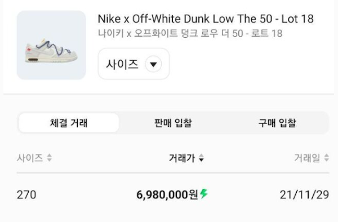The height and width of the screenshot is (222, 338).
Task: Click sort arrows beside 거래가
Action: (x=201, y=158)
